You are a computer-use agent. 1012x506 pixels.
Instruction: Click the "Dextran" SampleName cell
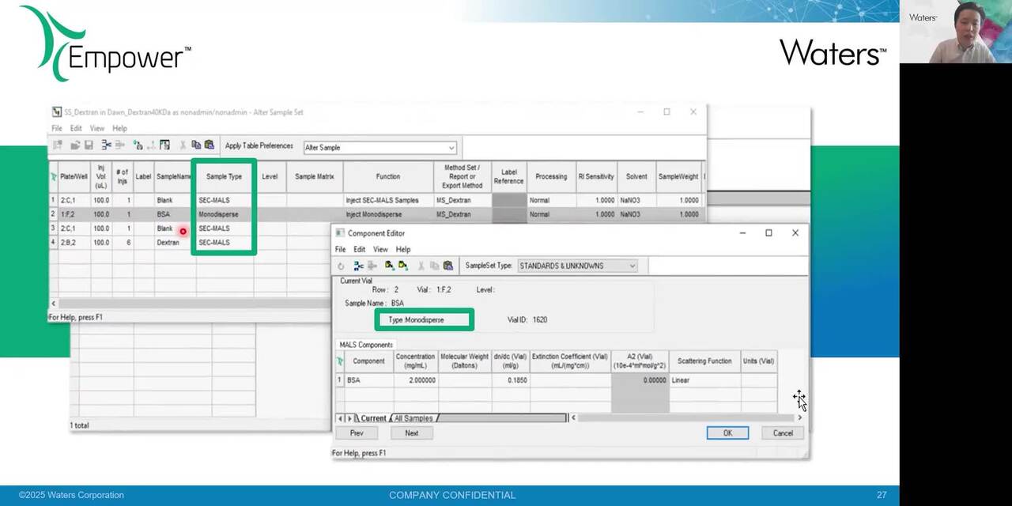(174, 243)
